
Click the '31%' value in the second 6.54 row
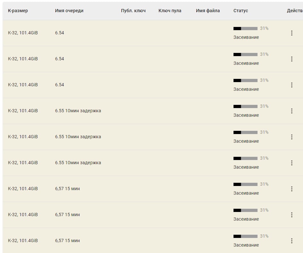point(264,55)
